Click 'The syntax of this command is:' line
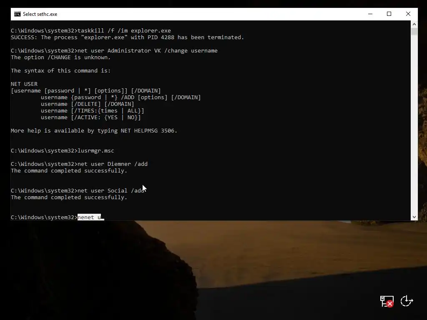 (61, 71)
